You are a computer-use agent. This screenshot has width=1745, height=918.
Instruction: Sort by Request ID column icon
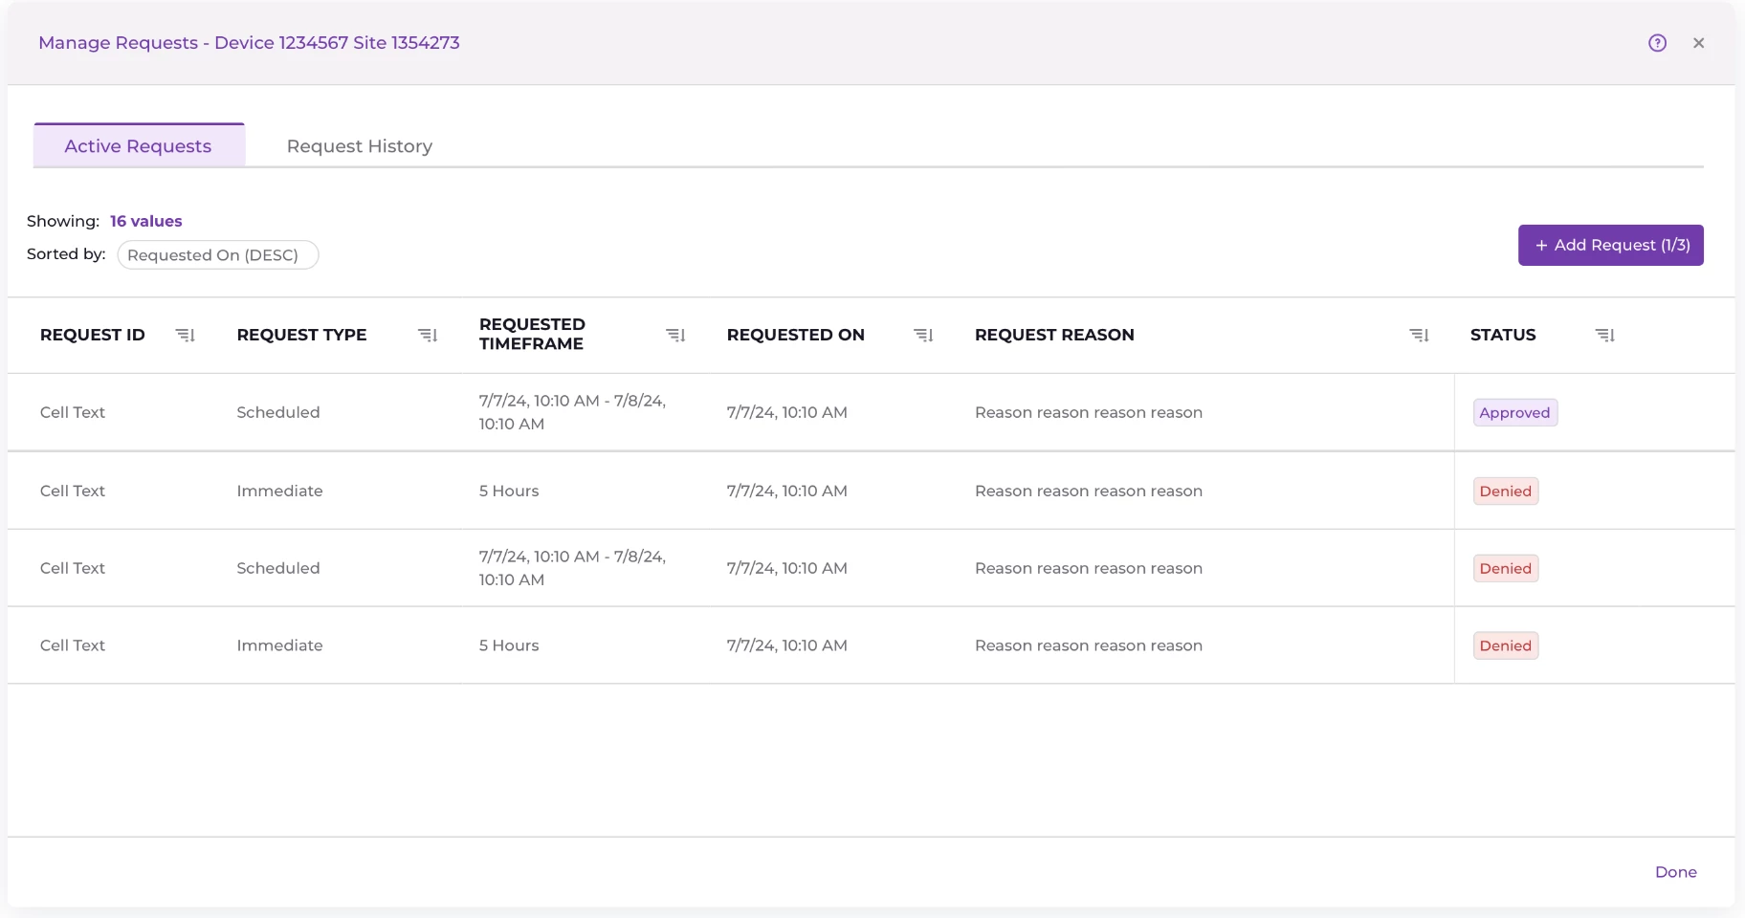(x=186, y=335)
